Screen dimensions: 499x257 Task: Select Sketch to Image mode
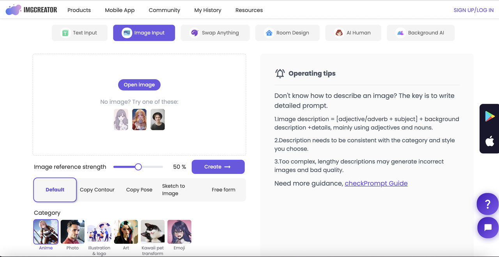tap(173, 190)
